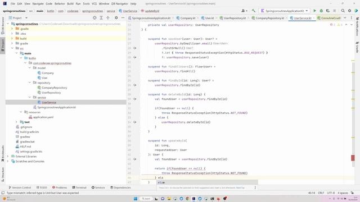Click the CRLF line separator in the status bar

[321, 193]
